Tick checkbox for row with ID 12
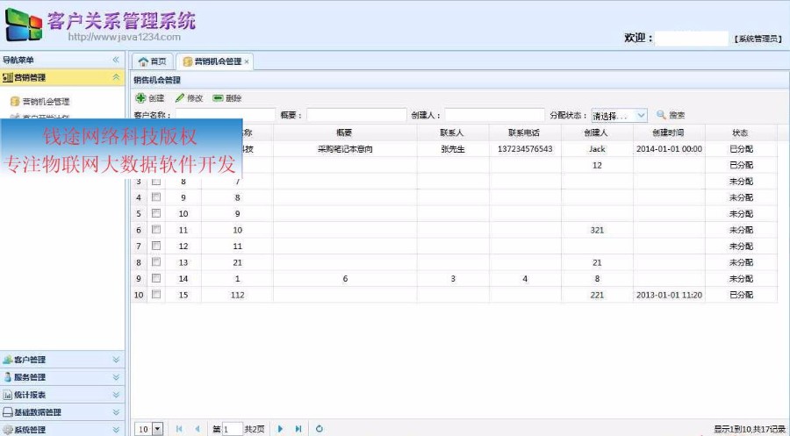The width and height of the screenshot is (790, 436). click(156, 245)
